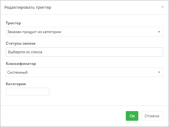Click into the empty Категория field

click(x=28, y=92)
